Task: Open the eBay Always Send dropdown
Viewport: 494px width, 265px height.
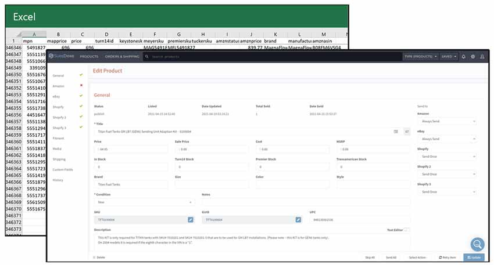Action: point(447,139)
